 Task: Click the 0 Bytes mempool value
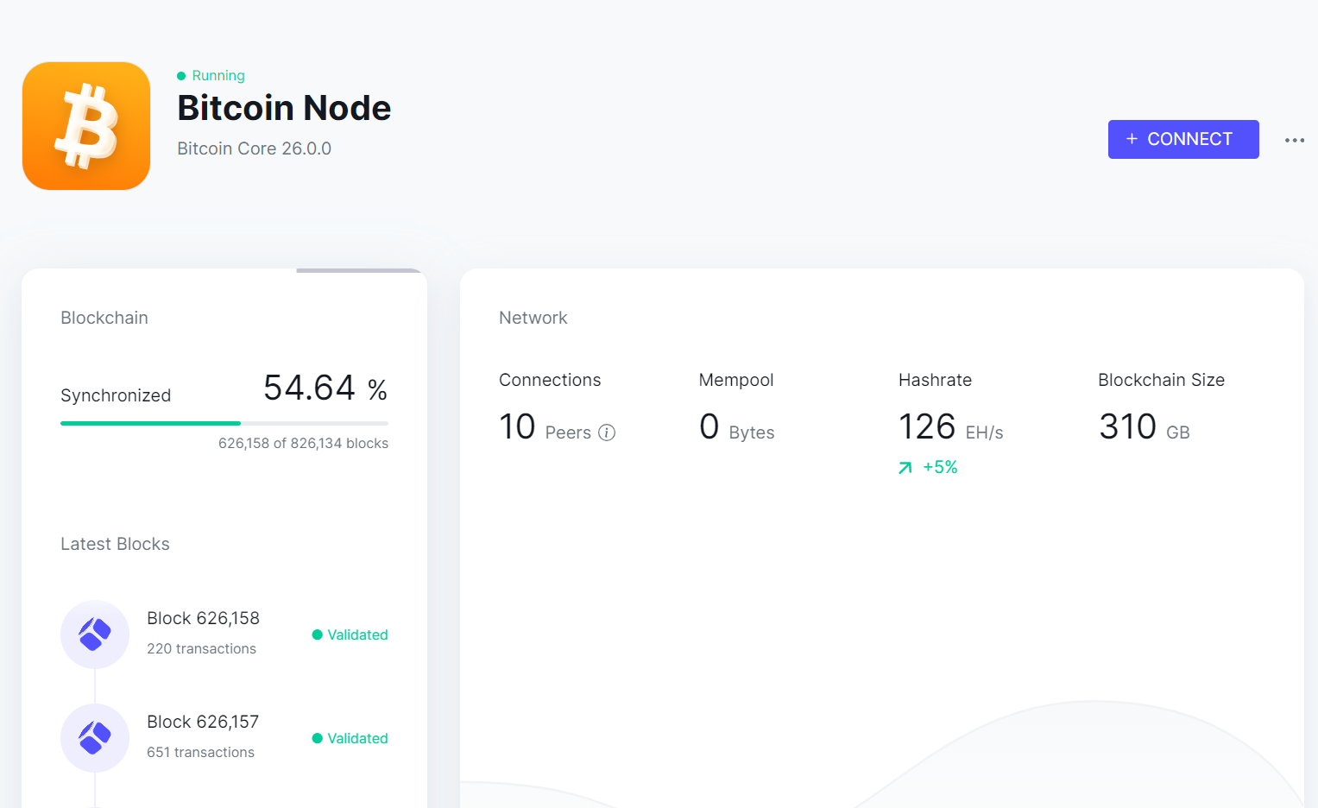click(x=737, y=426)
